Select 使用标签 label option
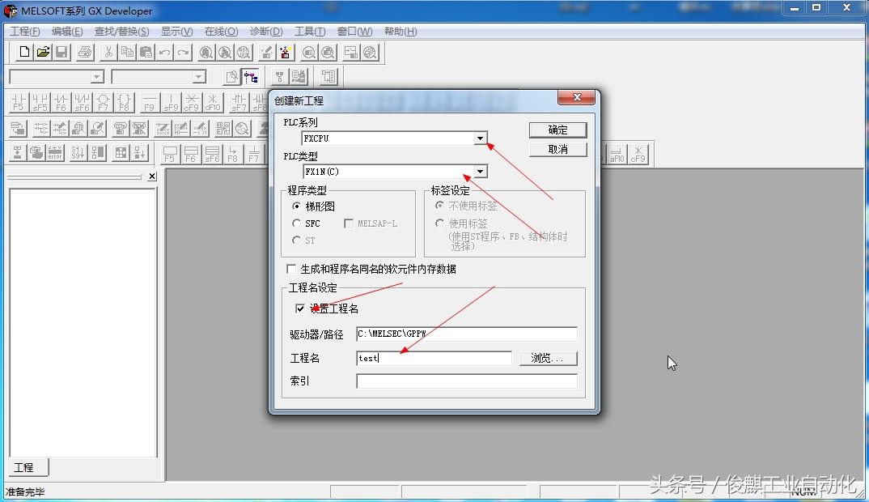869x502 pixels. click(x=461, y=223)
